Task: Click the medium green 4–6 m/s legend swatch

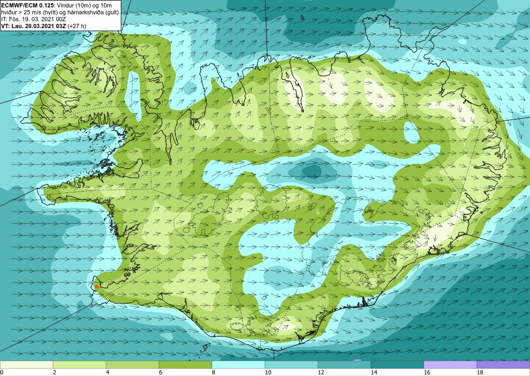Action: [x=132, y=364]
